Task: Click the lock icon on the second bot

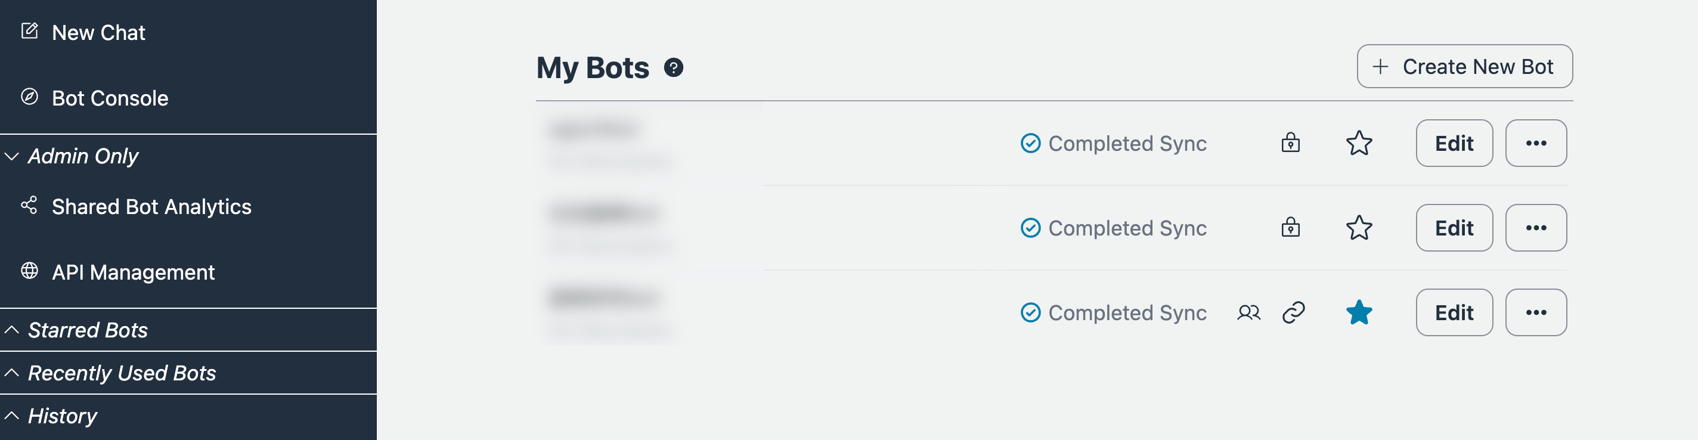Action: [x=1290, y=228]
